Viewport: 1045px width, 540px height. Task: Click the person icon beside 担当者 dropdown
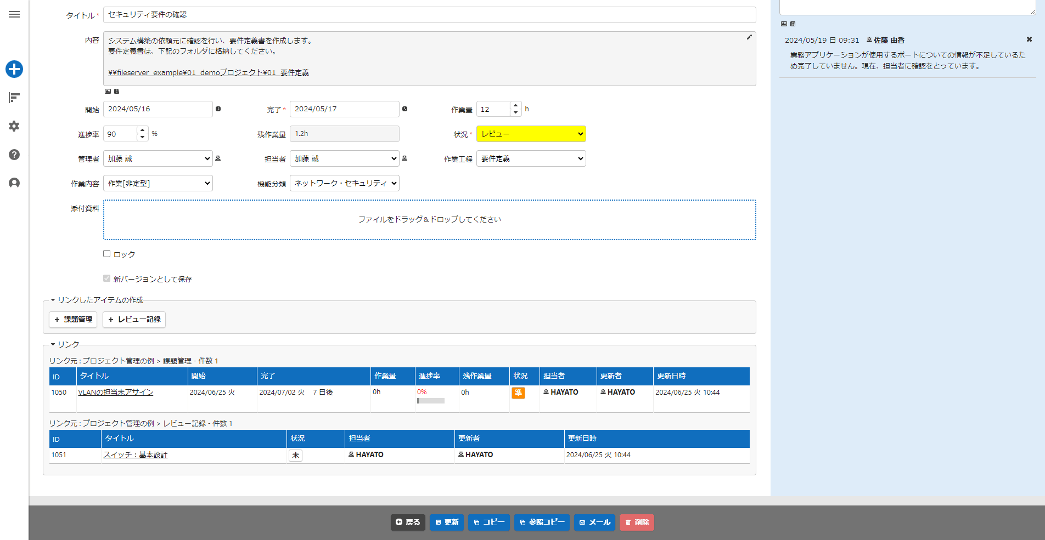pos(404,158)
